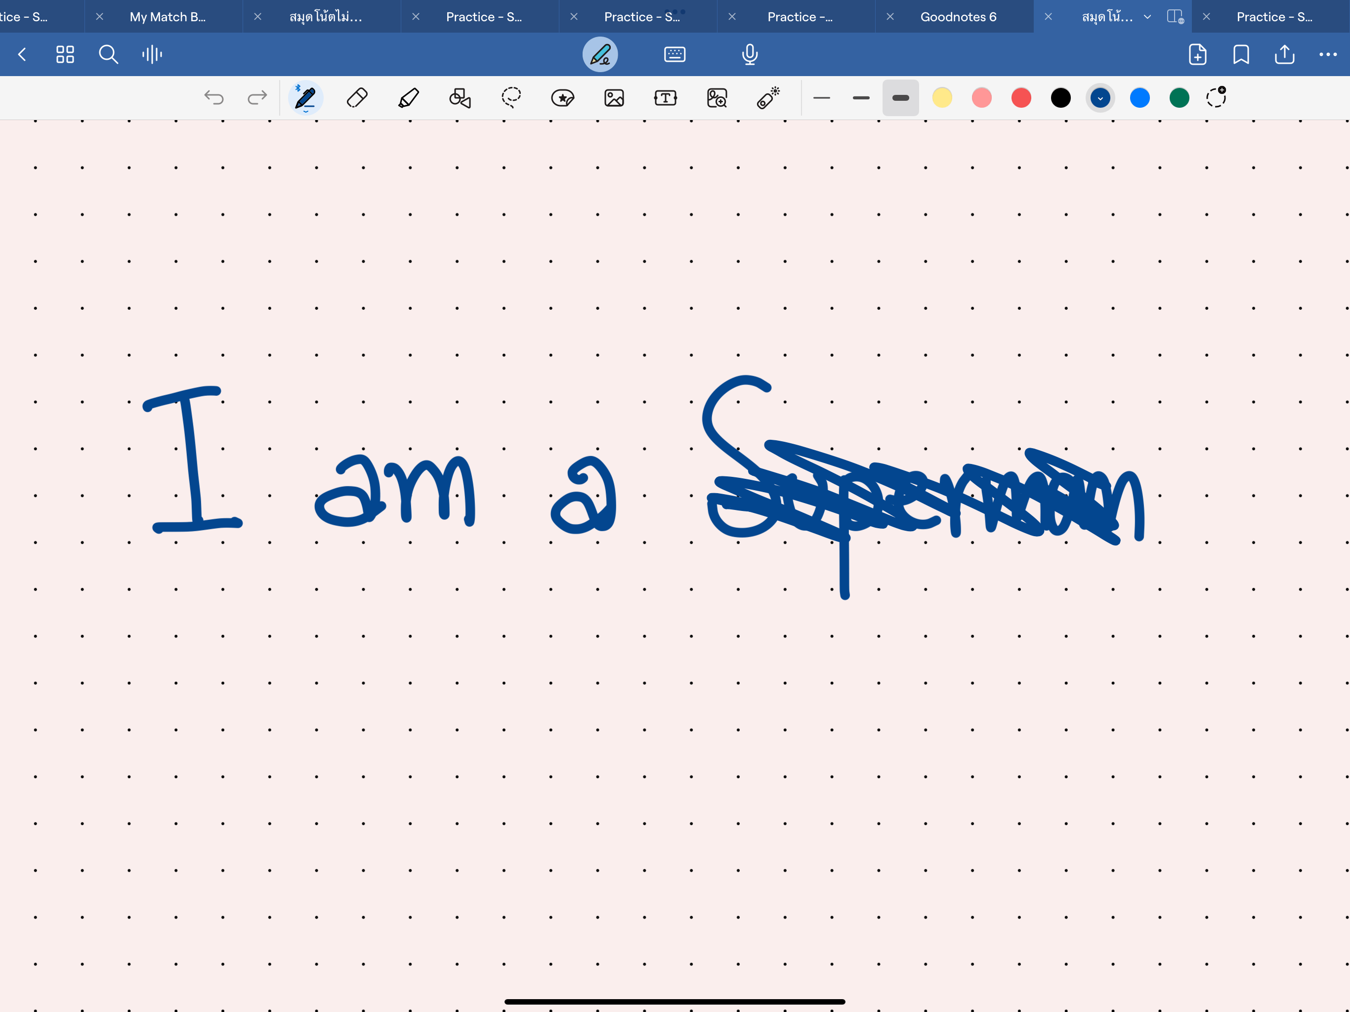The width and height of the screenshot is (1350, 1012).
Task: Undo the last stroke
Action: [x=213, y=98]
